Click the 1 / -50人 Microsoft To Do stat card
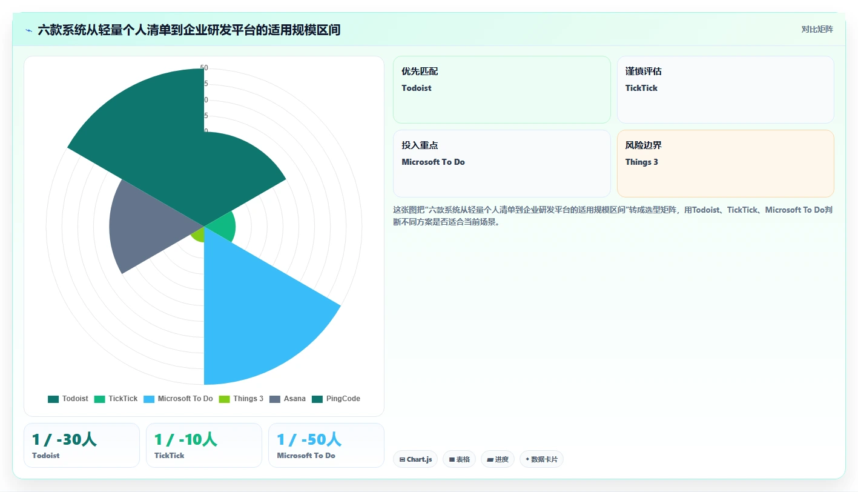858x492 pixels. pyautogui.click(x=326, y=445)
